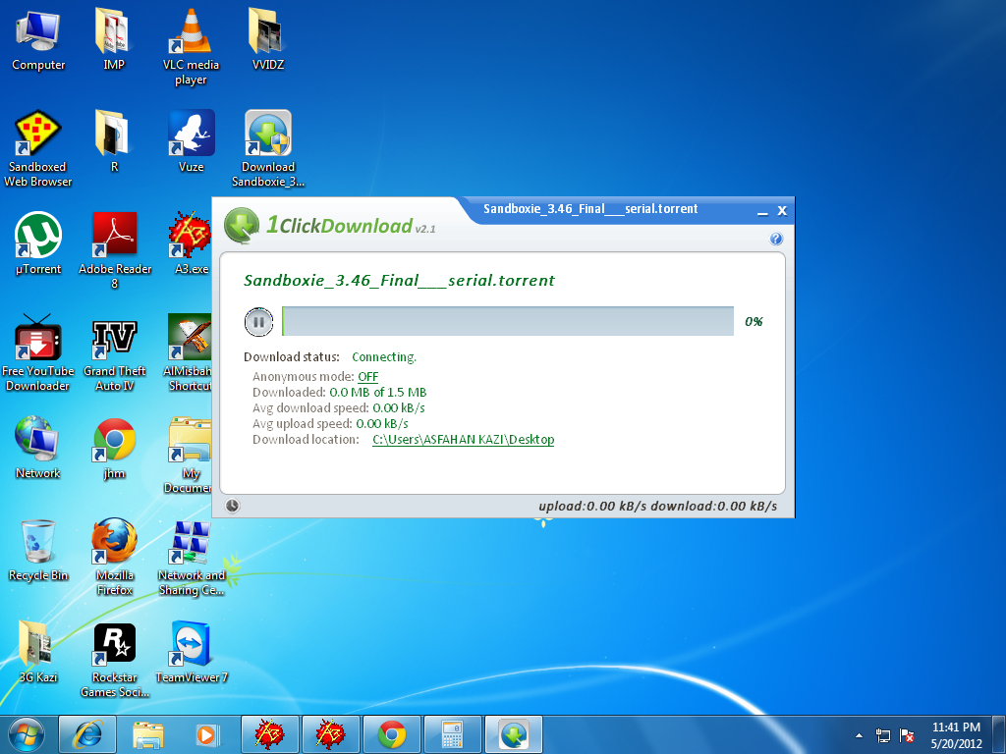
Task: Click the help question mark icon
Action: click(776, 239)
